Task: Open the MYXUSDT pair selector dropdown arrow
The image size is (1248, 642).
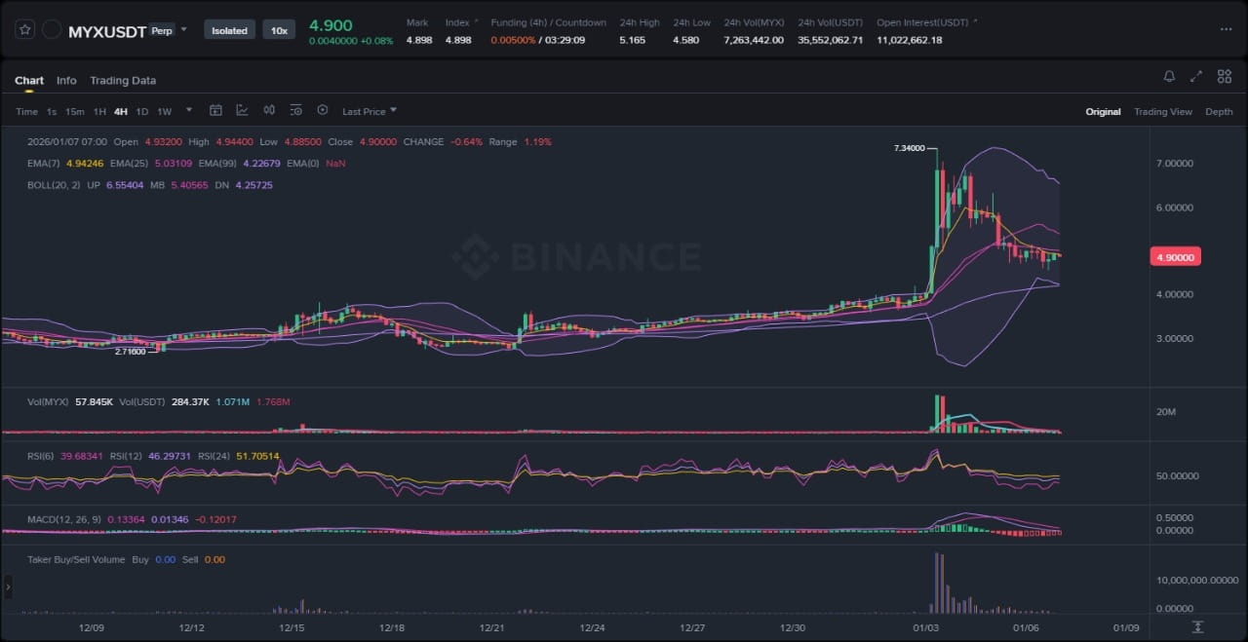Action: pos(183,30)
